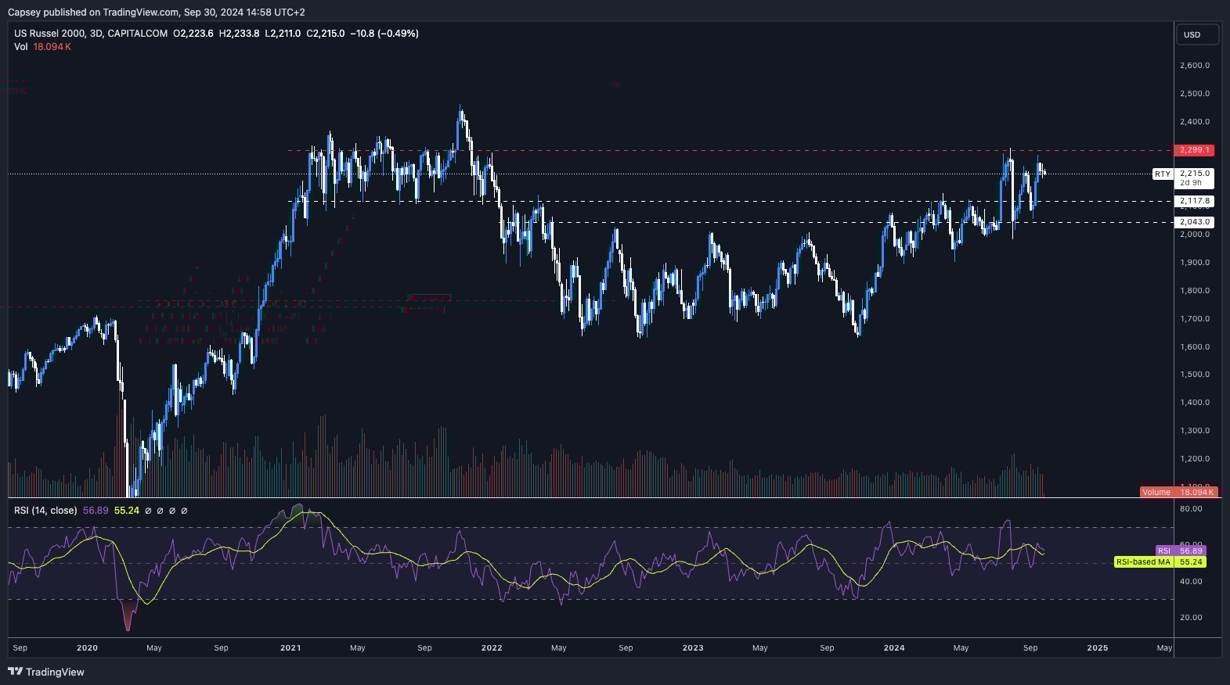Image resolution: width=1230 pixels, height=685 pixels.
Task: Click the RTY symbol price tag
Action: coord(1162,174)
